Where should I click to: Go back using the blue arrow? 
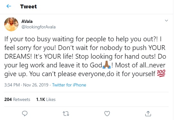(9, 6)
